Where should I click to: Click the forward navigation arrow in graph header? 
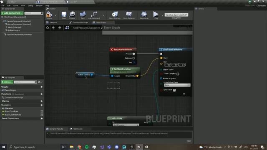(60, 27)
